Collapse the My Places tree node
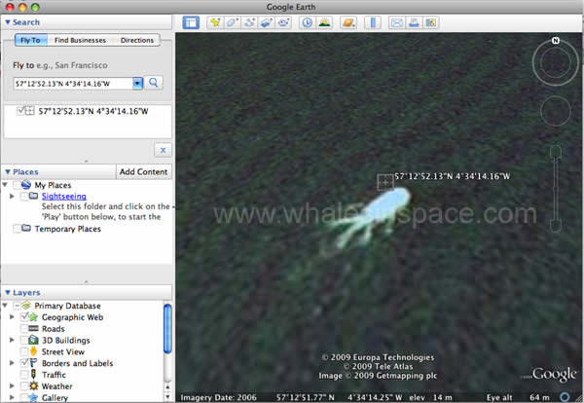This screenshot has height=403, width=584. [x=5, y=185]
